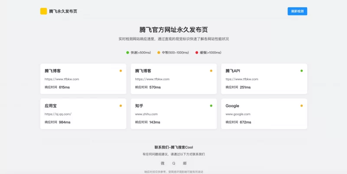
Task: Open the Google card title
Action: tap(232, 106)
